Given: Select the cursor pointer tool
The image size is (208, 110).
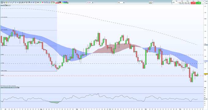Looking at the screenshot, I should point(2,2).
